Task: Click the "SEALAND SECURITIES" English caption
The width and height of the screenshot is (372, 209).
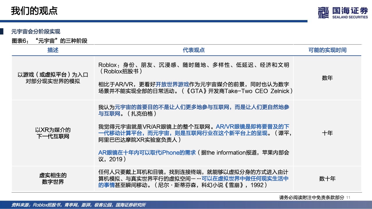Action: pos(350,17)
